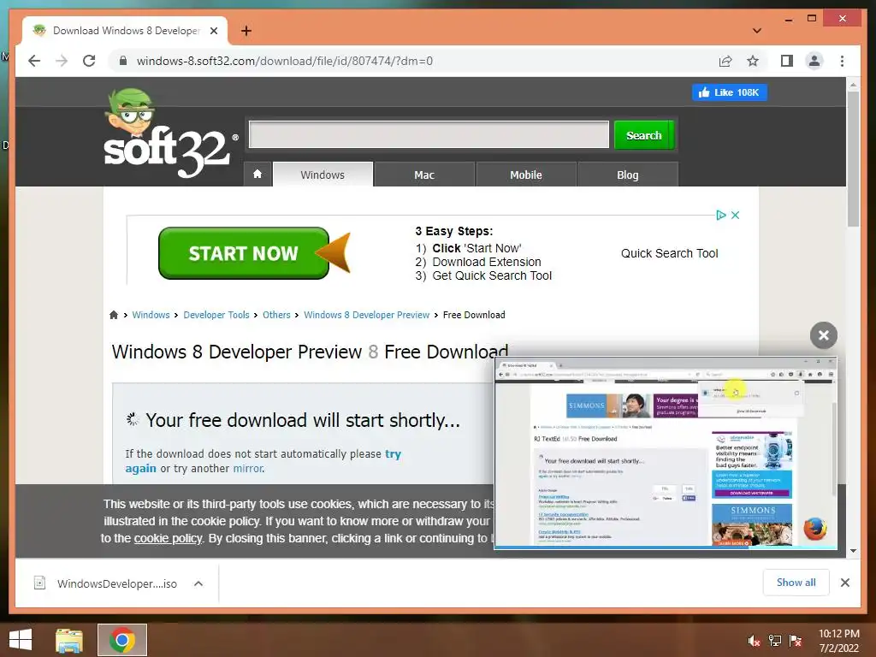Go back with the browser back arrow

pyautogui.click(x=34, y=61)
